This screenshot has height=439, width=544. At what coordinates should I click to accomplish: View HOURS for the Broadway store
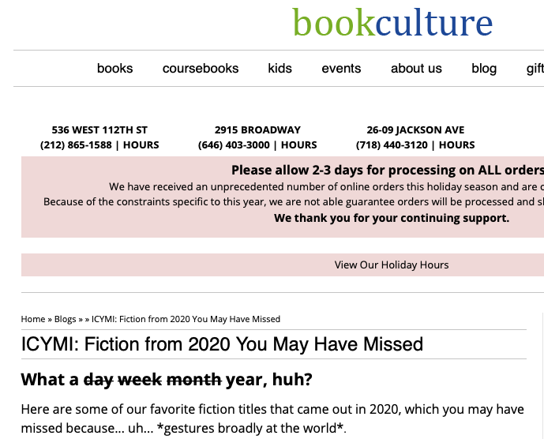(299, 145)
